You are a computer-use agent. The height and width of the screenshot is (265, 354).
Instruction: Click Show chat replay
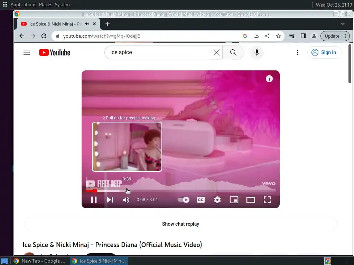pyautogui.click(x=180, y=224)
